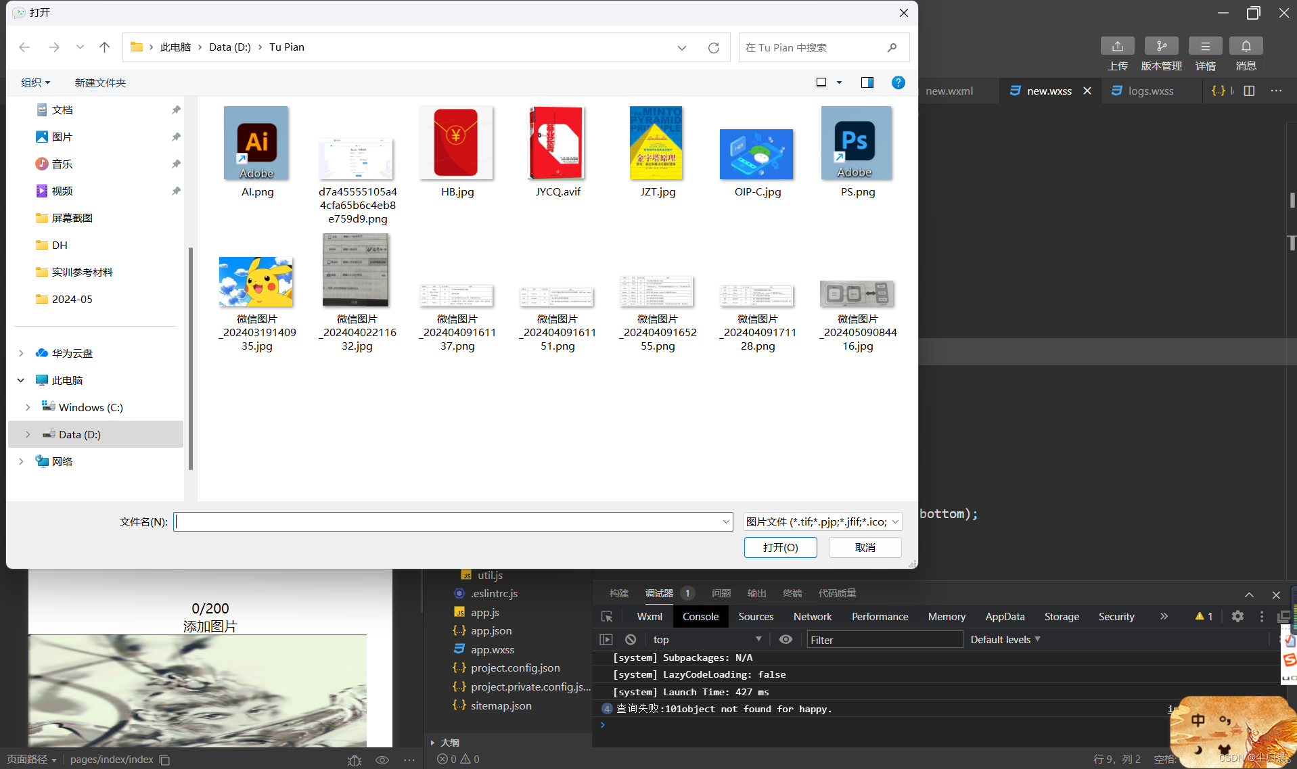Screen dimensions: 1297x769
Task: Open 版本管理 version control icon
Action: 1162,46
